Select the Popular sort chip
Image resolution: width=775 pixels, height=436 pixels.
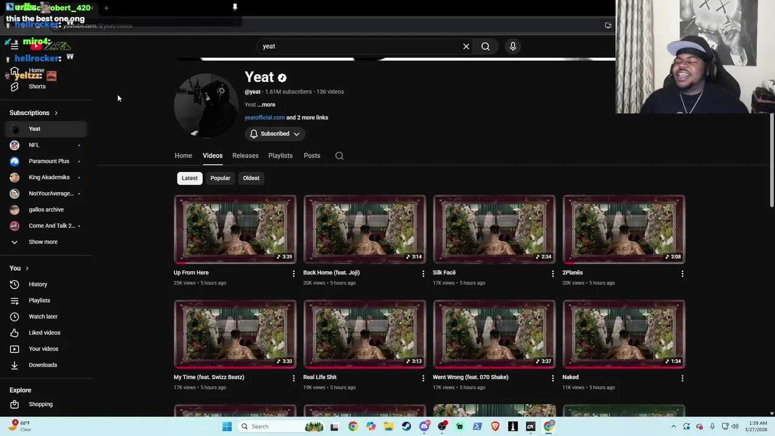click(220, 178)
